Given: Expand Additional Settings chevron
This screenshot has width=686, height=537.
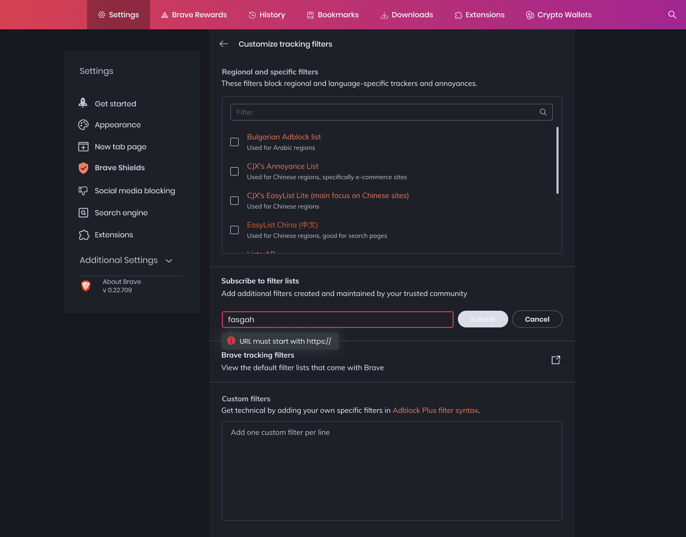Looking at the screenshot, I should (169, 260).
